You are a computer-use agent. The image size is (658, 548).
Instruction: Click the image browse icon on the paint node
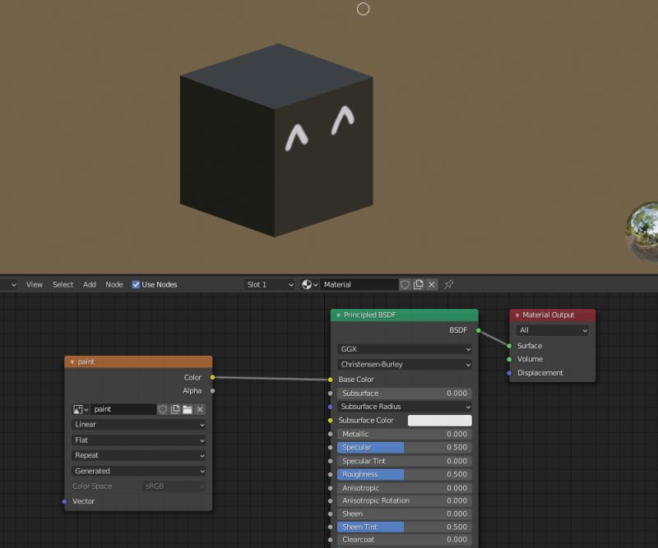(78, 409)
